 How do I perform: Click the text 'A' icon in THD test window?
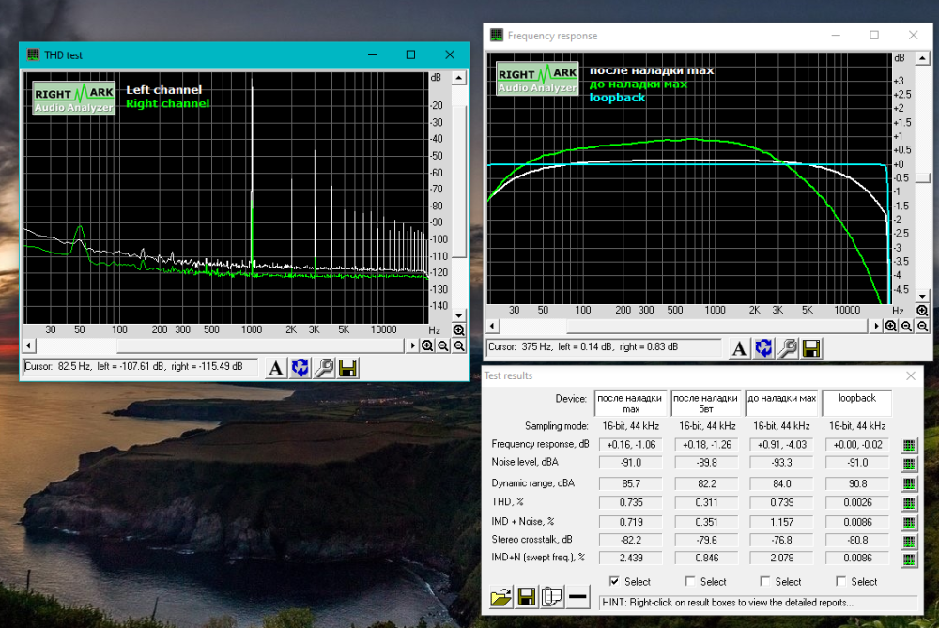[275, 367]
